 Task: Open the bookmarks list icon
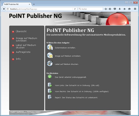click(110, 9)
